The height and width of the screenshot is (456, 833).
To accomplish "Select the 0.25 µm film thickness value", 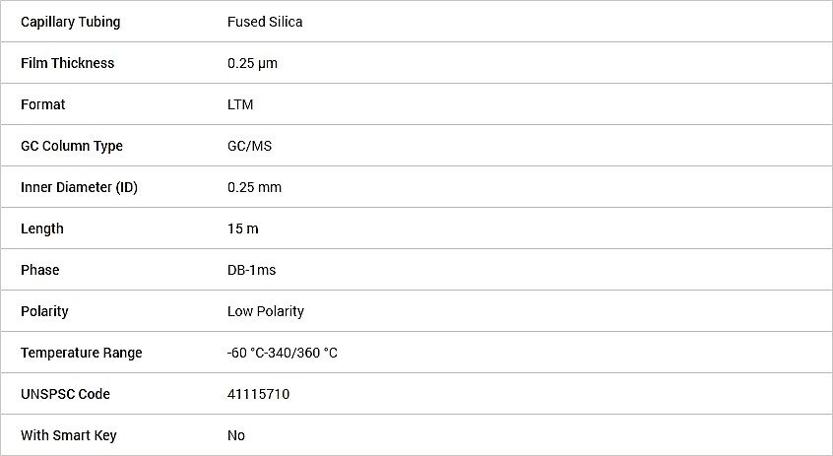I will (252, 64).
